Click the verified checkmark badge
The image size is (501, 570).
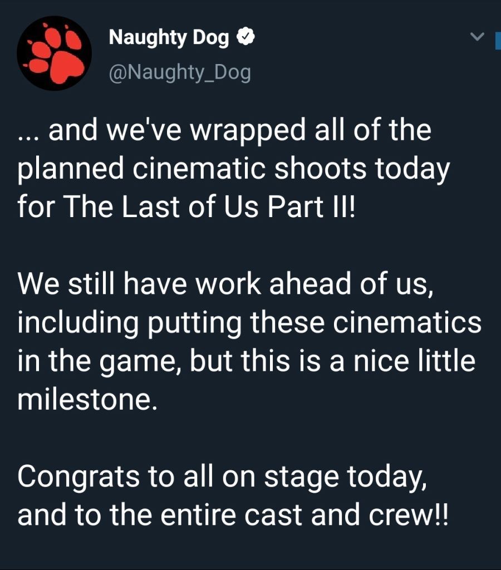coord(246,37)
